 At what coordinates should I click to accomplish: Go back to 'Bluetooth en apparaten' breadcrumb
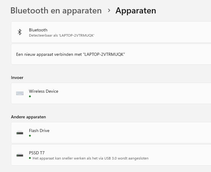pyautogui.click(x=56, y=11)
